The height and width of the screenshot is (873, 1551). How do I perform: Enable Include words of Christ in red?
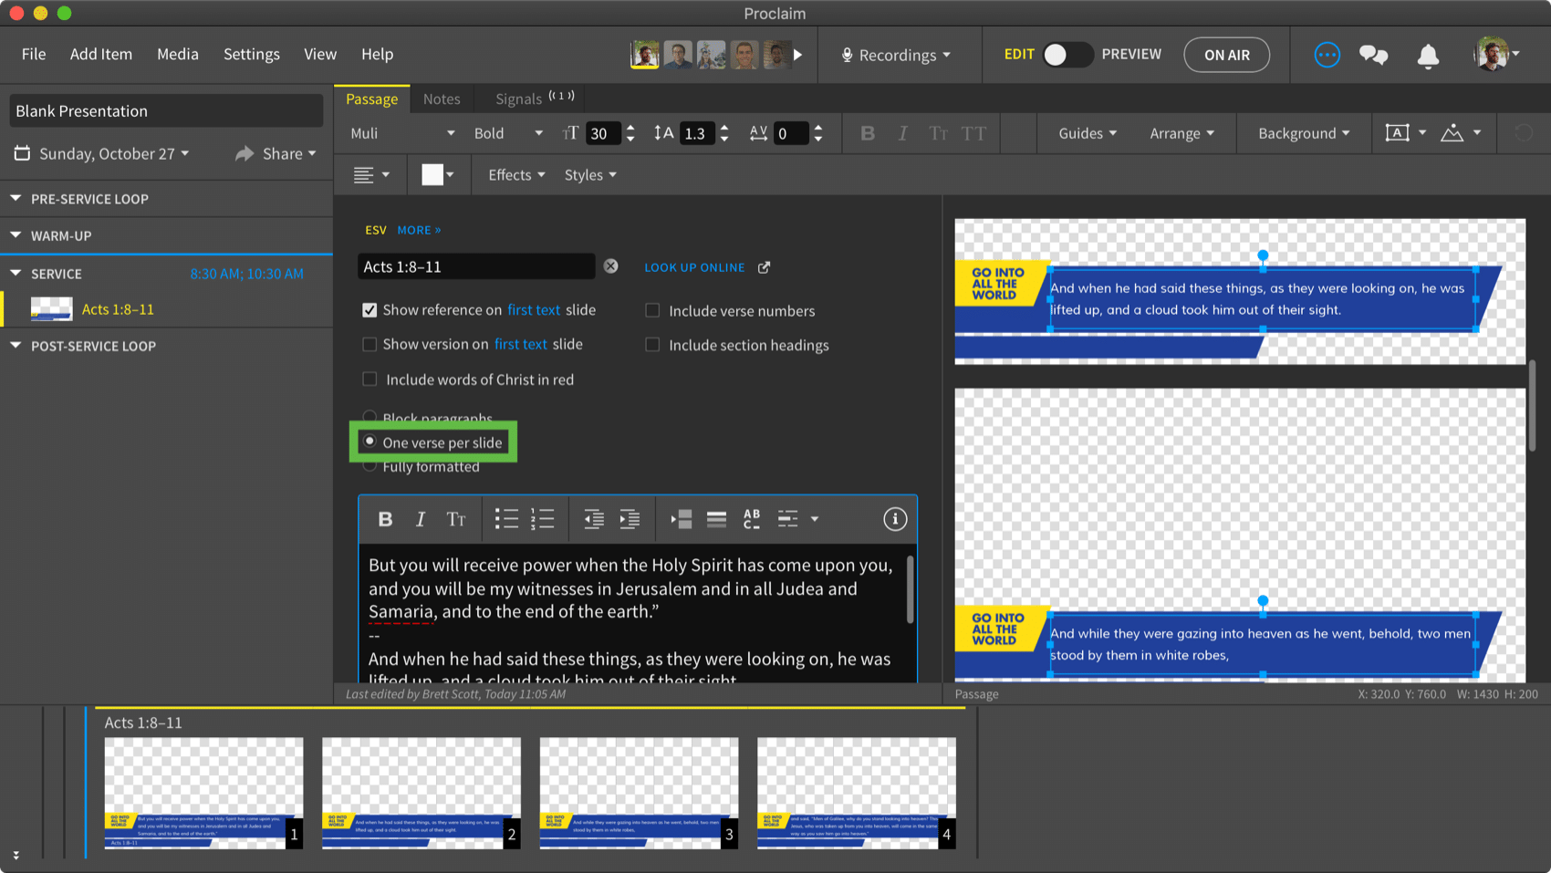coord(370,379)
